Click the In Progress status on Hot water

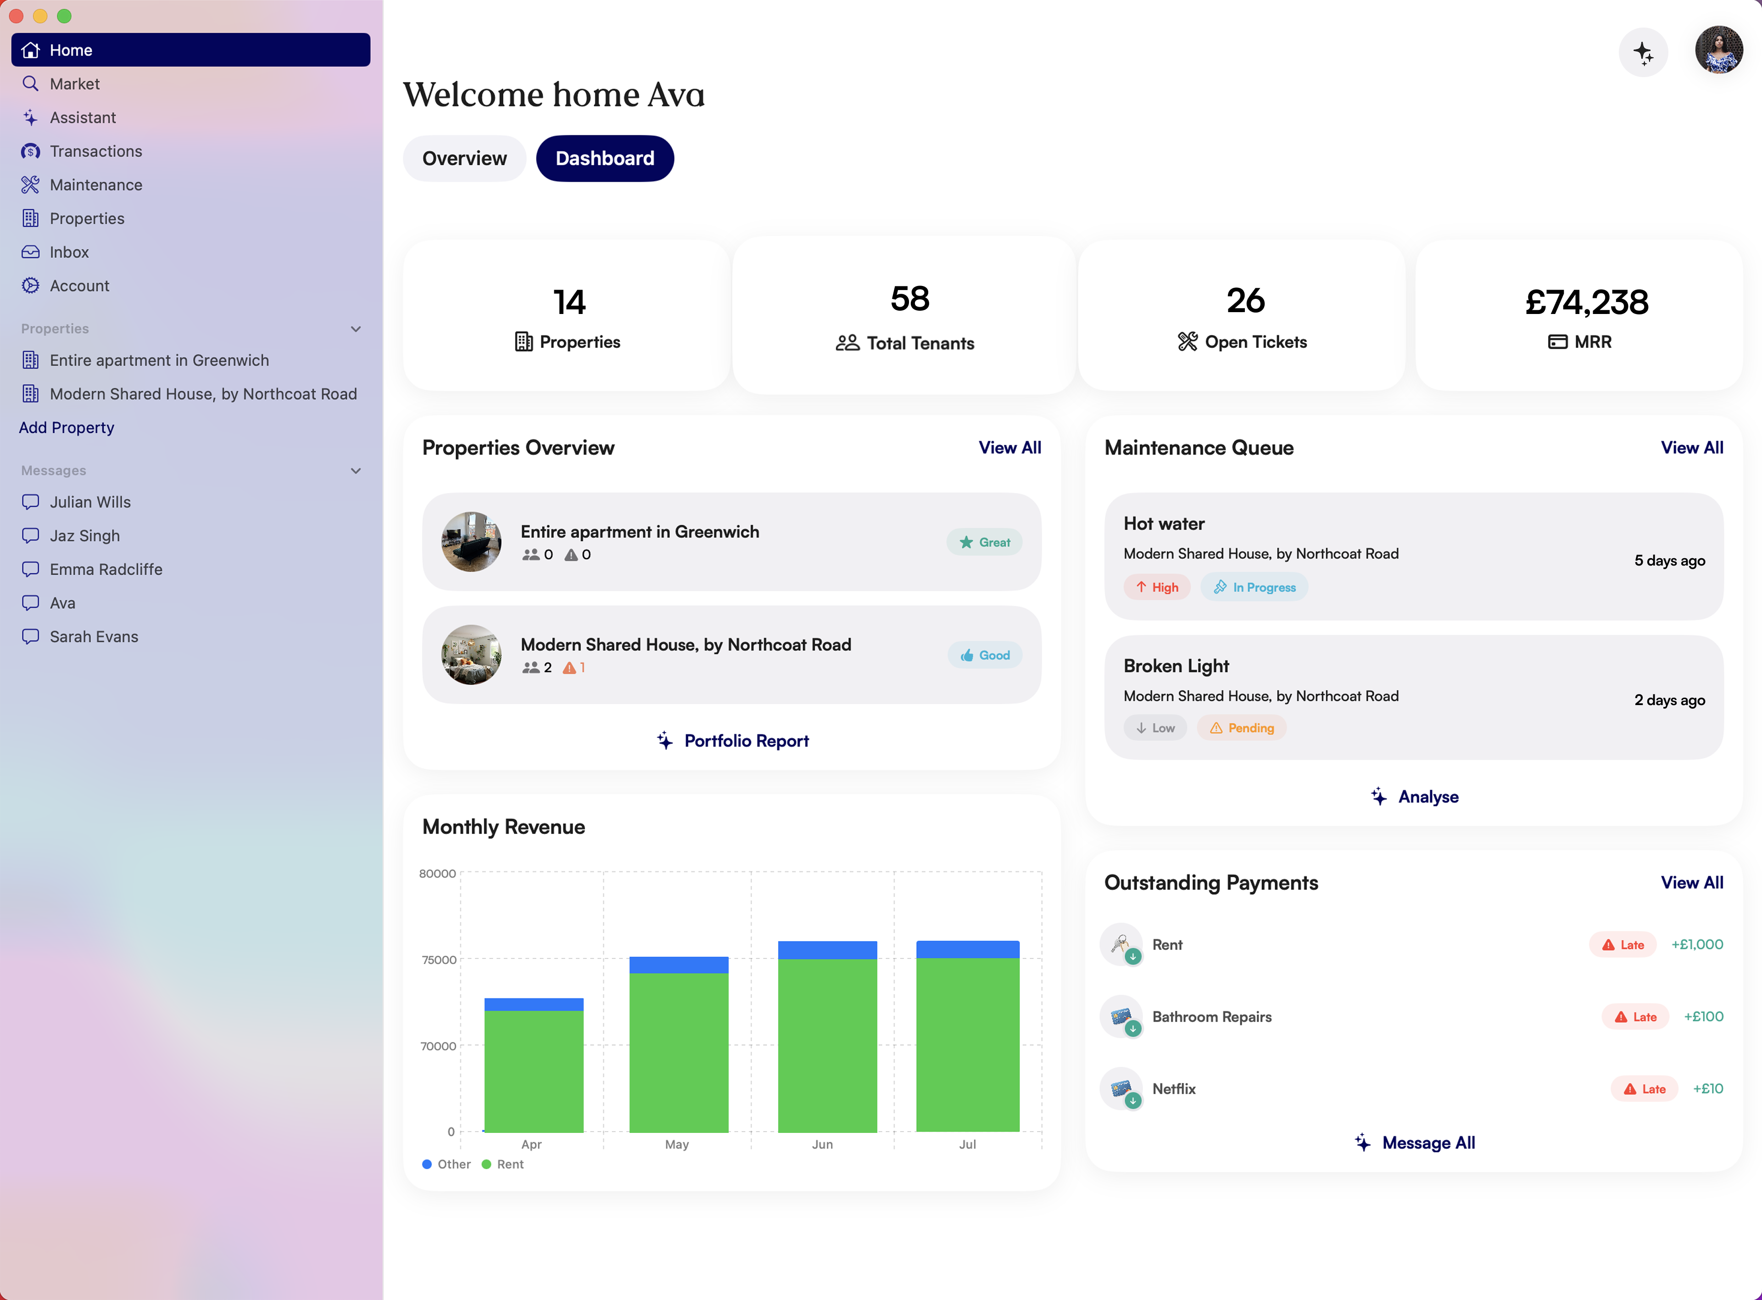1254,587
